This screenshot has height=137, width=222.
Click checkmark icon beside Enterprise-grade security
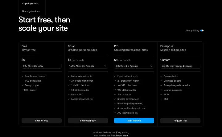(x=161, y=85)
